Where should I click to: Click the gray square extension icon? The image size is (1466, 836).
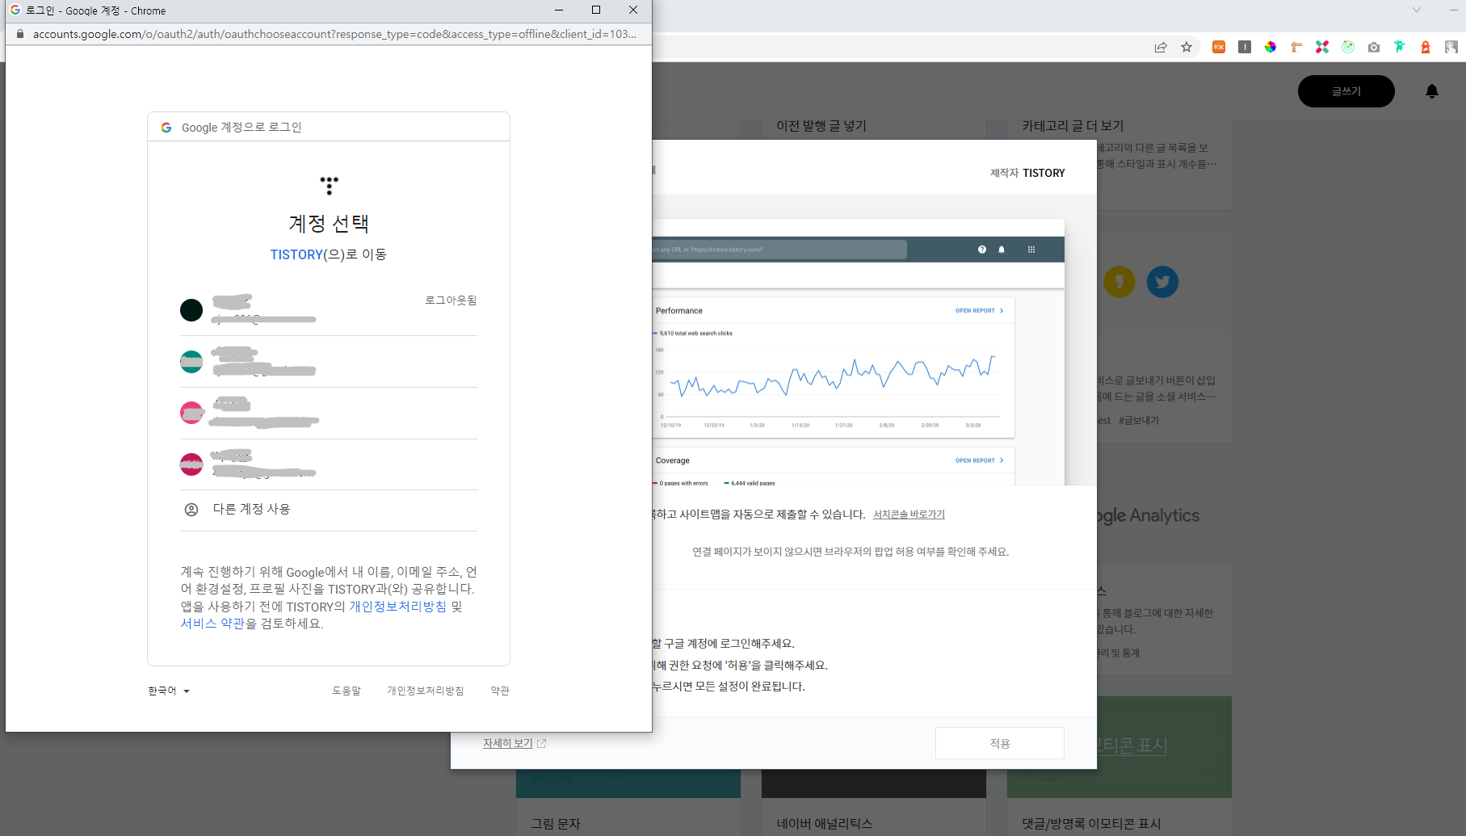tap(1245, 47)
